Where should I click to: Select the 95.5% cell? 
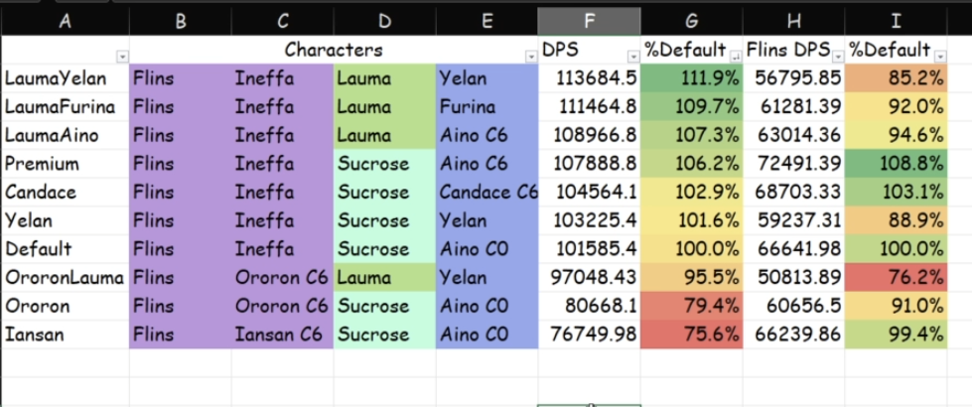tap(692, 278)
